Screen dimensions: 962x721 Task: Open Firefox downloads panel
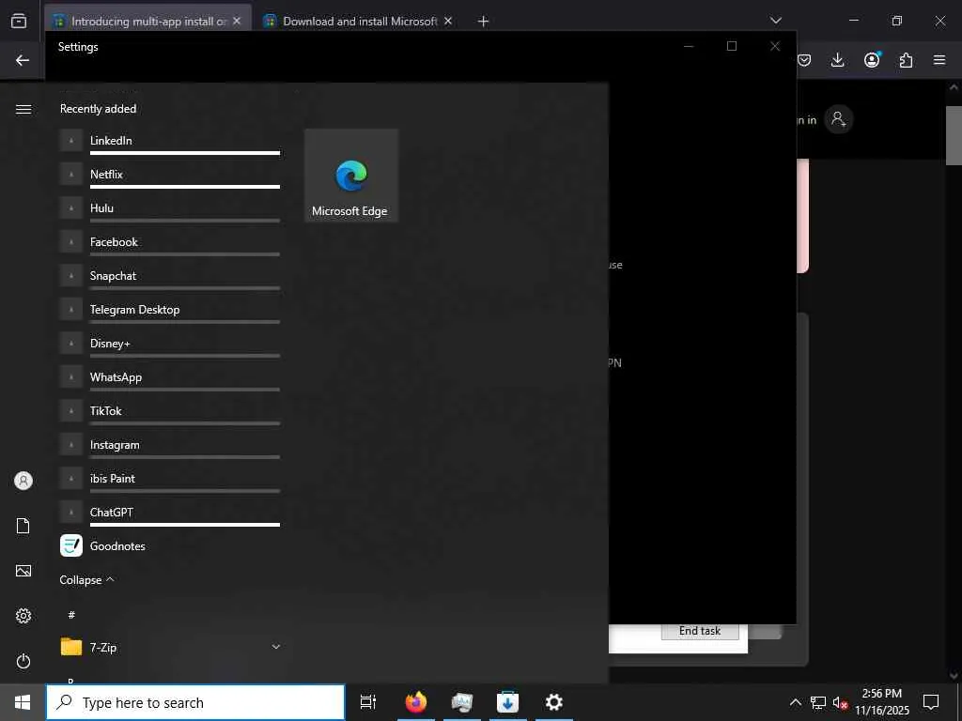[x=837, y=60]
